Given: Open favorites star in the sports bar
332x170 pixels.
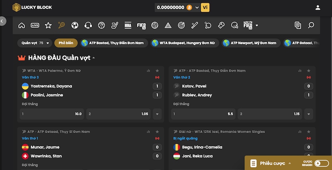Looking at the screenshot, I should coord(48,25).
